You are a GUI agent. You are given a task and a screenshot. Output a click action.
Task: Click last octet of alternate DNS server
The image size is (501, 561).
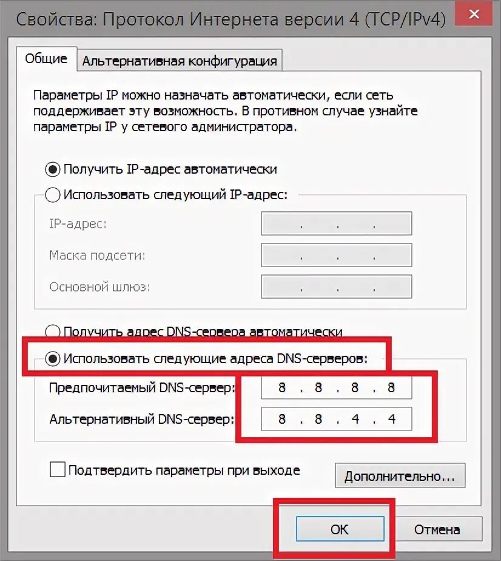(392, 419)
